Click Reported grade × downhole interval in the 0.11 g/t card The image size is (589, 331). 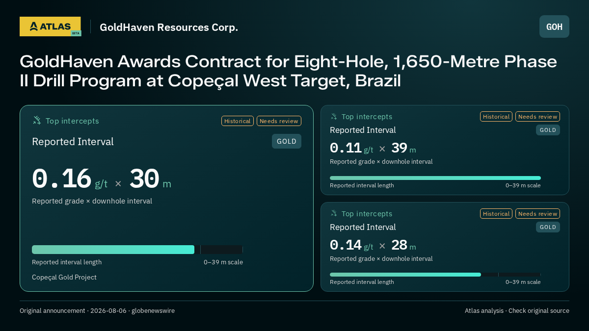click(x=381, y=161)
